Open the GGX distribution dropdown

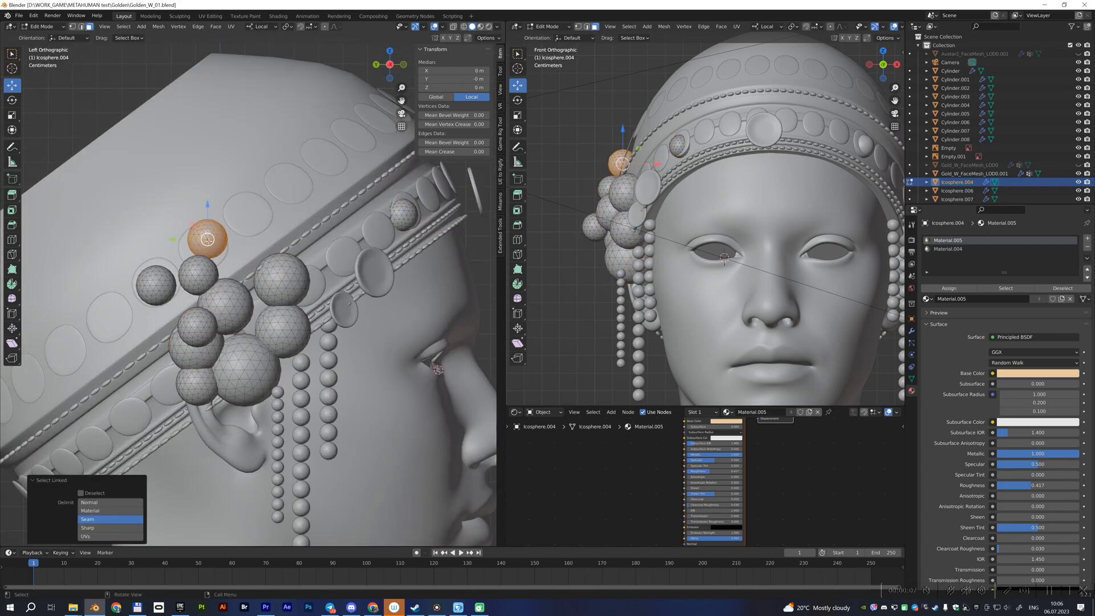[x=1034, y=352]
